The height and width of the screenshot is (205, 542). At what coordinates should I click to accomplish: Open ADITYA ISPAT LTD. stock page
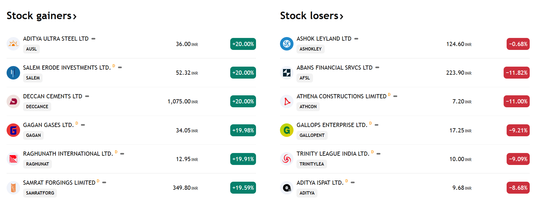pos(320,183)
